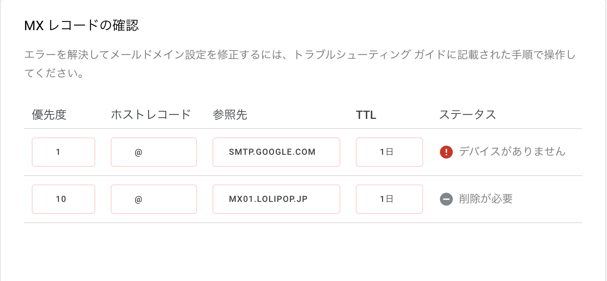
Task: Click the TTL column header
Action: click(x=366, y=114)
